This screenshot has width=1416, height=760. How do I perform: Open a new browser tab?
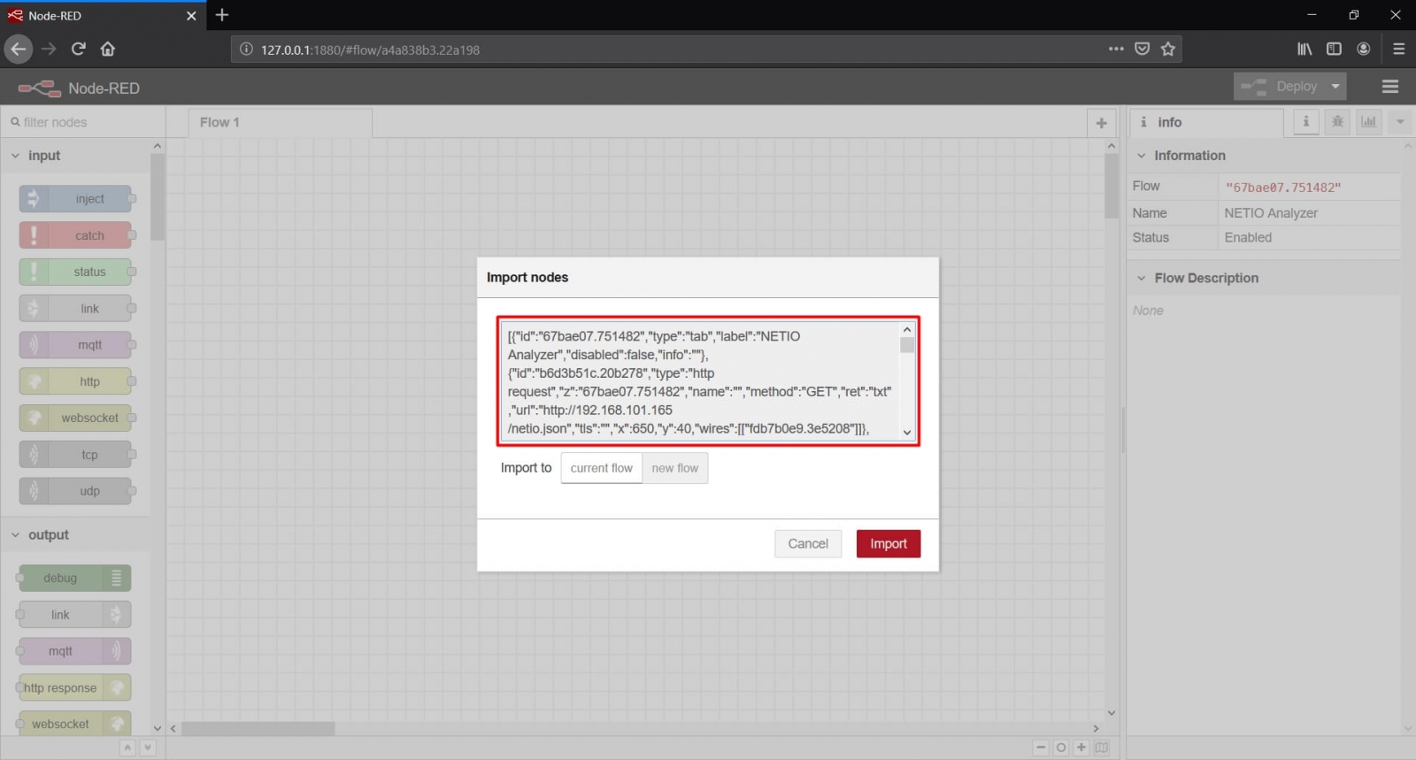click(222, 15)
